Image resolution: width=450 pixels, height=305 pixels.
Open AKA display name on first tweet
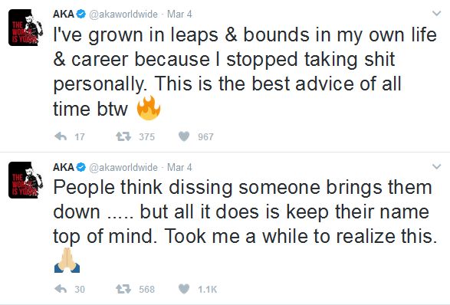(64, 14)
